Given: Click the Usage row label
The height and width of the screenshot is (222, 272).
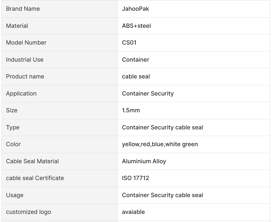Looking at the screenshot, I should coord(15,195).
